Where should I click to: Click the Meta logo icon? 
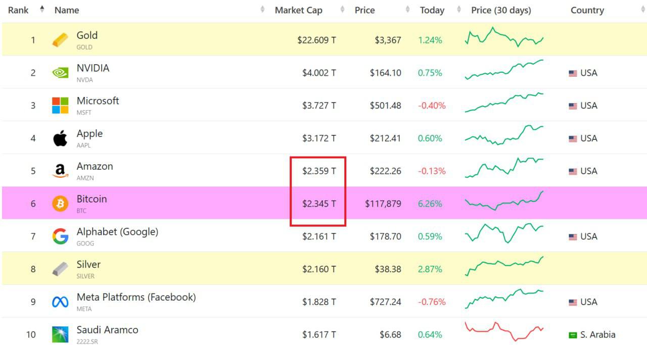pyautogui.click(x=60, y=302)
